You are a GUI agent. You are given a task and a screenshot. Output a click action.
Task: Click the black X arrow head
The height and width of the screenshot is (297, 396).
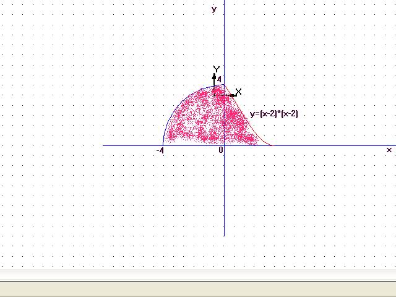pyautogui.click(x=232, y=95)
